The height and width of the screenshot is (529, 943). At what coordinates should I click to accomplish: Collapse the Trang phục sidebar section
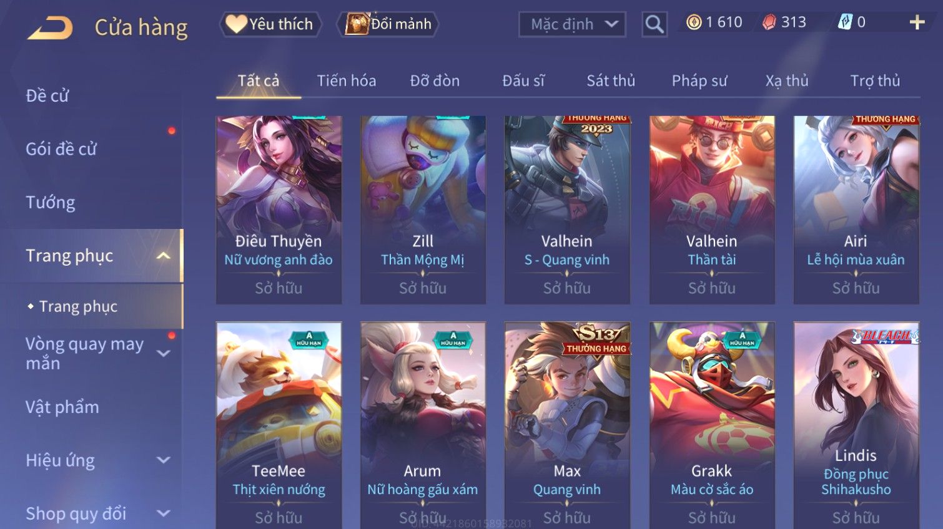coord(164,256)
